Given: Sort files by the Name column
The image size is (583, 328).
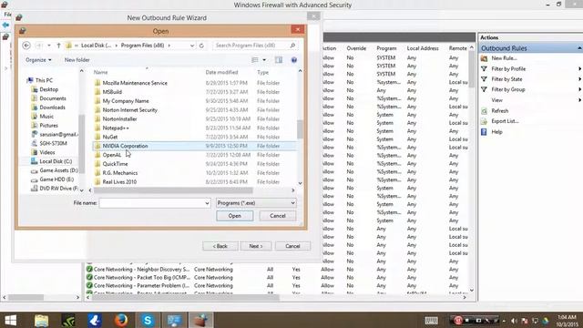Looking at the screenshot, I should [100, 73].
